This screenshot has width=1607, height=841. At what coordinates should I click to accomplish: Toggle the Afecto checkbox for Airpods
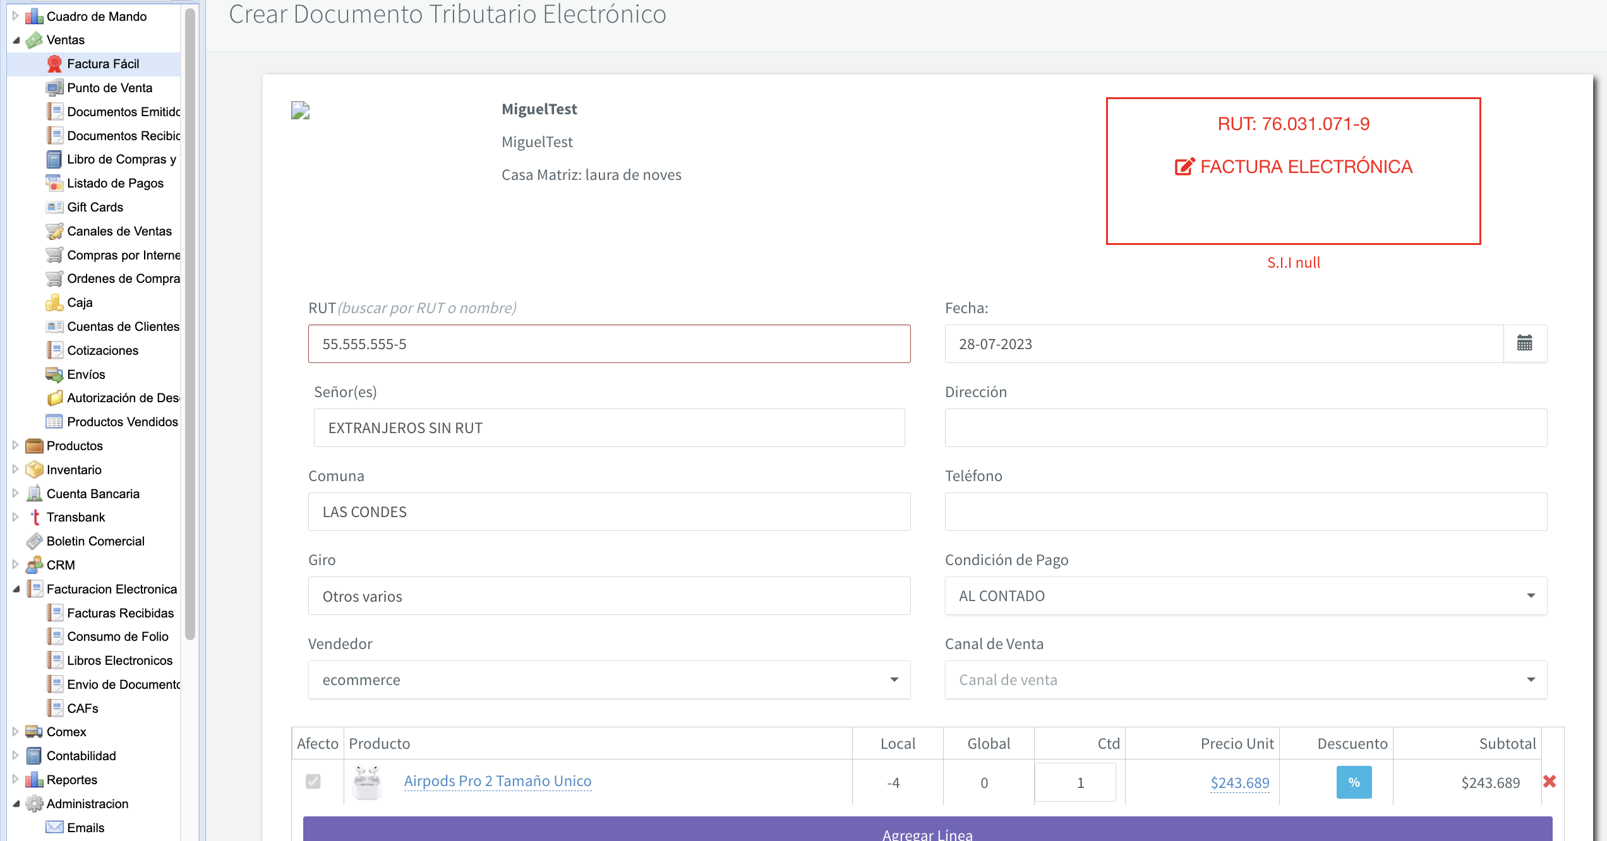[x=313, y=782]
